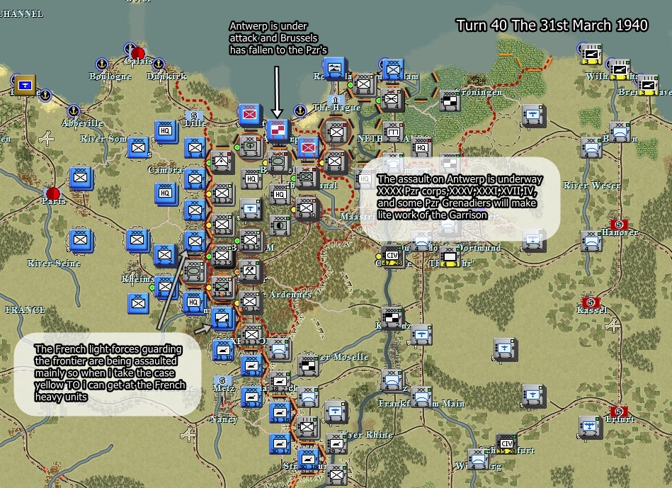
Task: Click the 'River Rhine' map label
Action: coord(365,435)
